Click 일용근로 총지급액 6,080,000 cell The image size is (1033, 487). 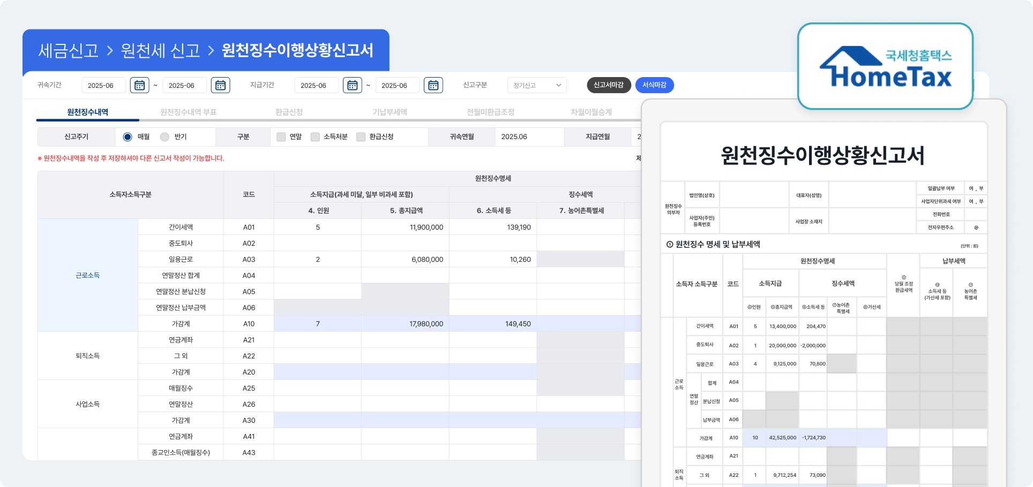point(405,259)
